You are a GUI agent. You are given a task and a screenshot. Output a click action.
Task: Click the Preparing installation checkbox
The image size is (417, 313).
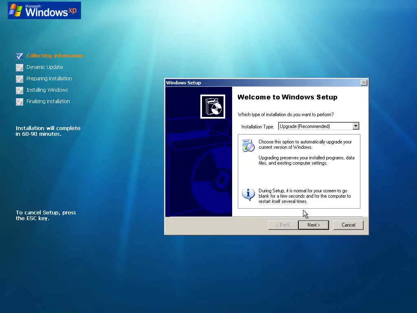tap(20, 79)
